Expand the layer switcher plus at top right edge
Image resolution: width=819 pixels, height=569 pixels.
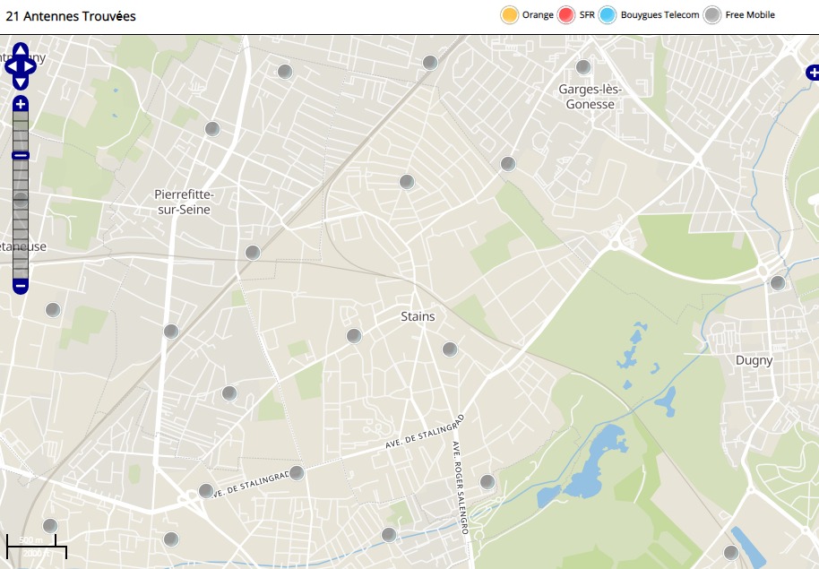click(x=812, y=73)
